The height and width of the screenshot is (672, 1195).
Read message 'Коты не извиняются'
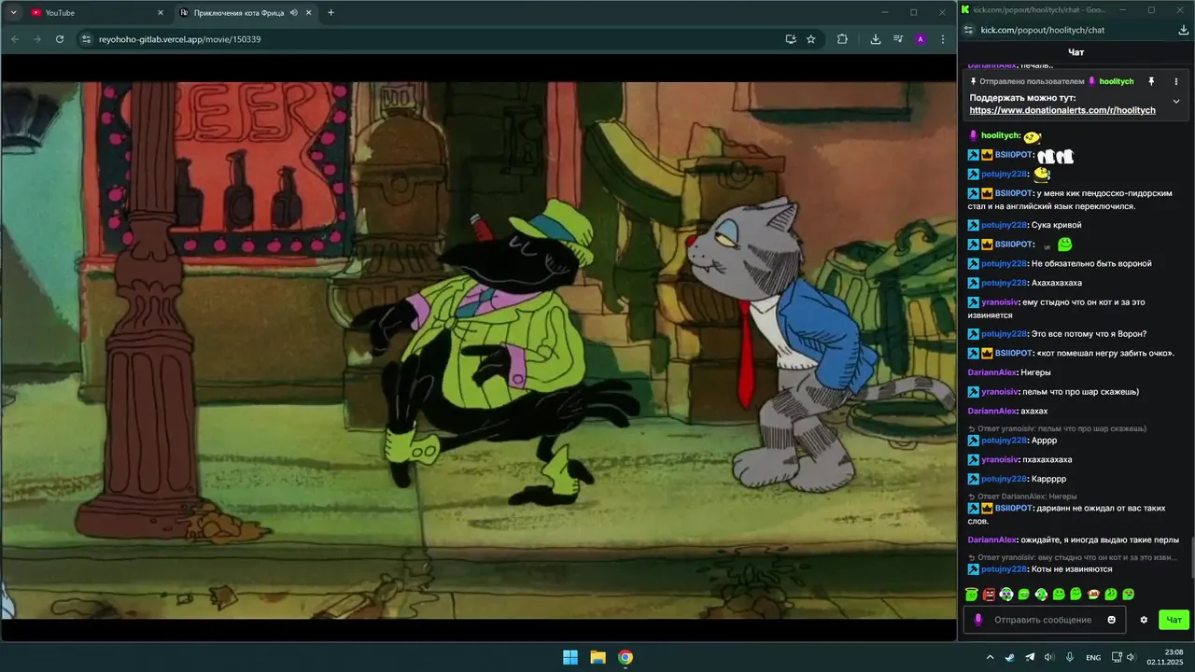1072,569
